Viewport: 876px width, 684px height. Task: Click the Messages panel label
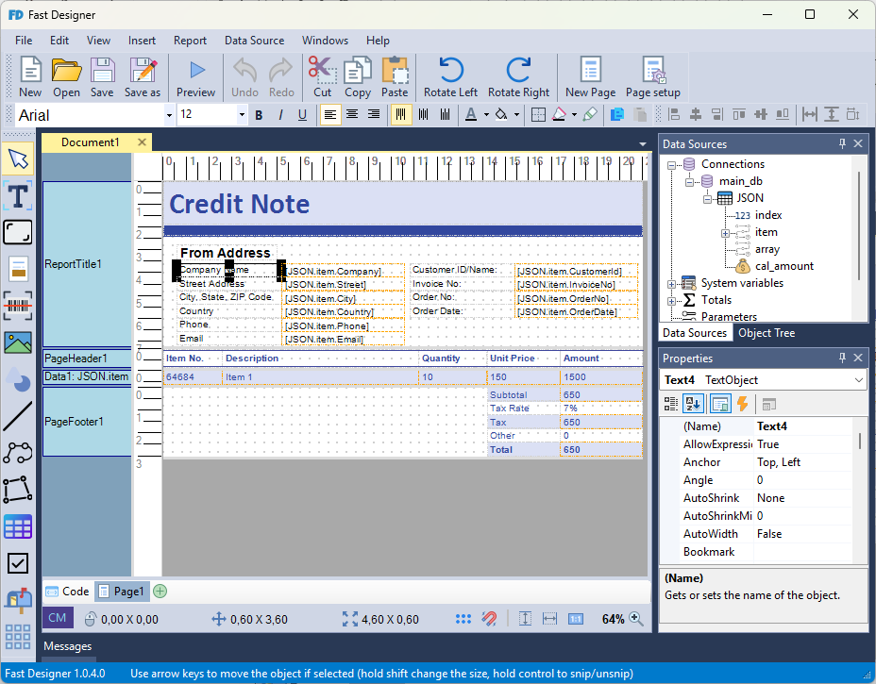(x=68, y=646)
